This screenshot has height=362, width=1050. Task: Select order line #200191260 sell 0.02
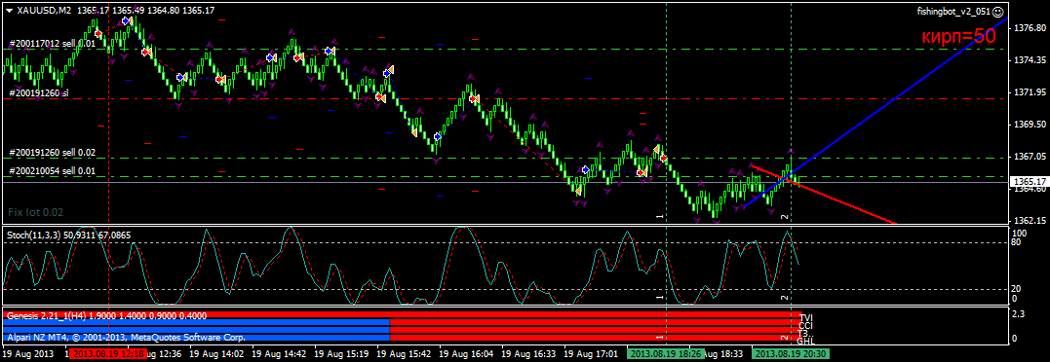[53, 152]
